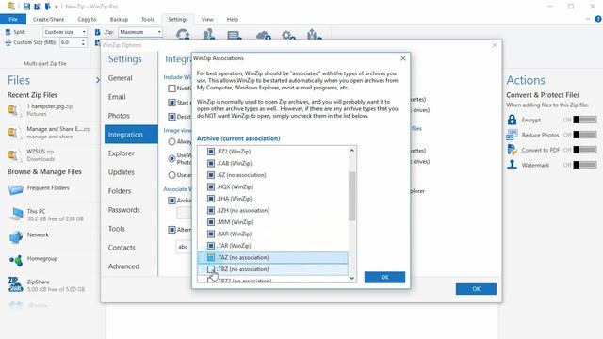This screenshot has width=603, height=339.
Task: Open the Network location icon
Action: pos(16,237)
